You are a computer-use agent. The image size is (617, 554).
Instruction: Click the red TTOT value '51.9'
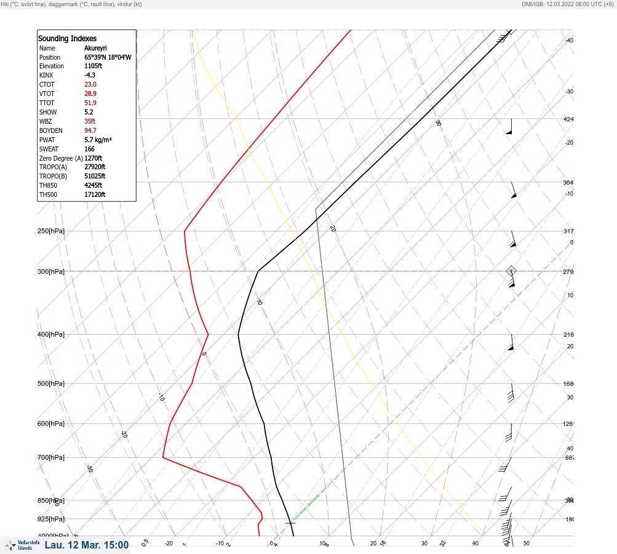90,103
